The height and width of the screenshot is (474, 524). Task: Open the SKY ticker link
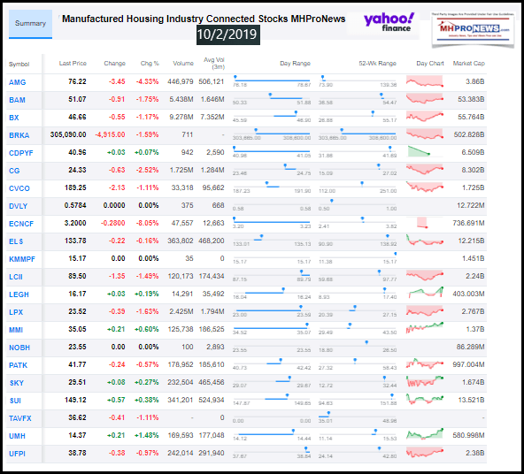[17, 383]
